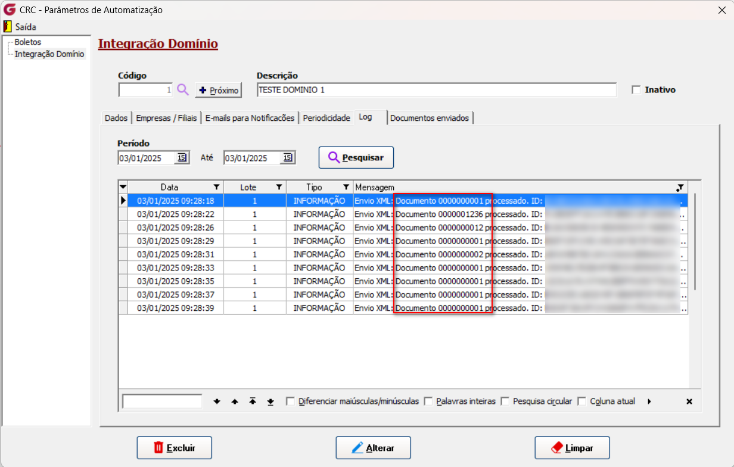Select log row dated 03/01/2025 09:28:37

point(403,294)
